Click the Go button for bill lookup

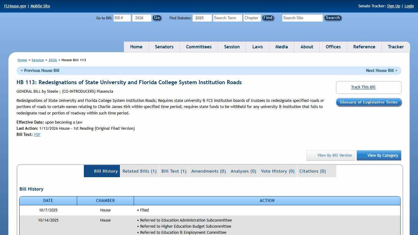point(157,18)
